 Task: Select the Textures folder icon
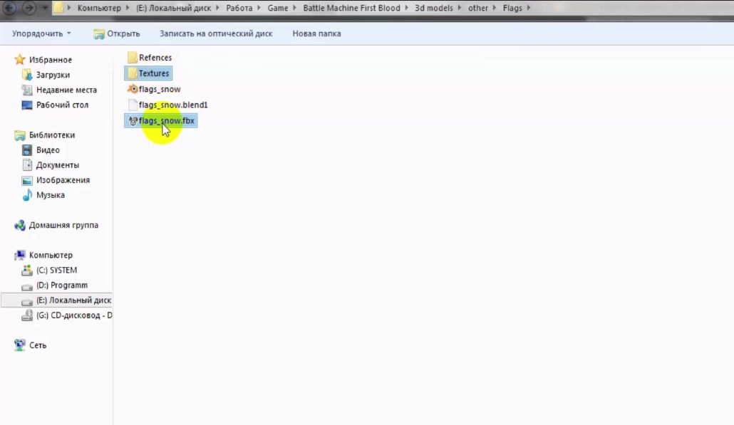click(133, 73)
